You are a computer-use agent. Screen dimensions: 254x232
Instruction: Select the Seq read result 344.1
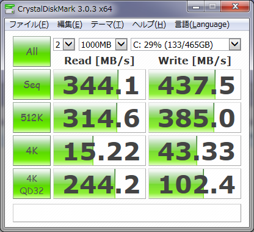(100, 84)
